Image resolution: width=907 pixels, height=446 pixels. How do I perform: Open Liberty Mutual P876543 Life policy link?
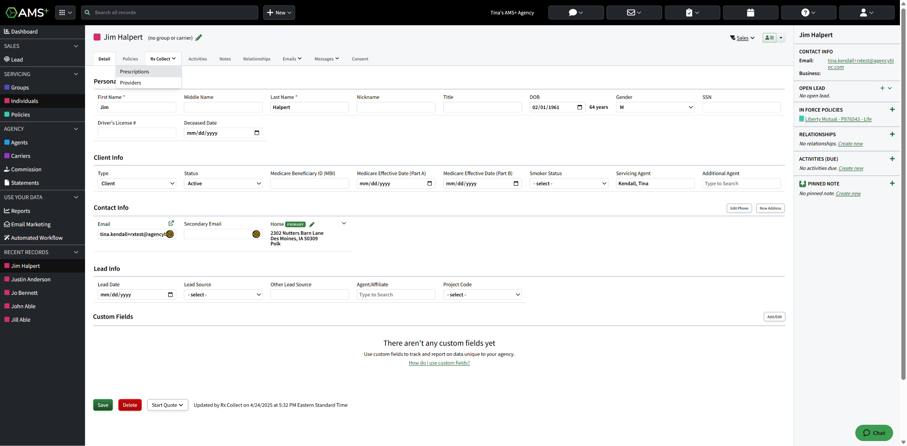pyautogui.click(x=838, y=119)
